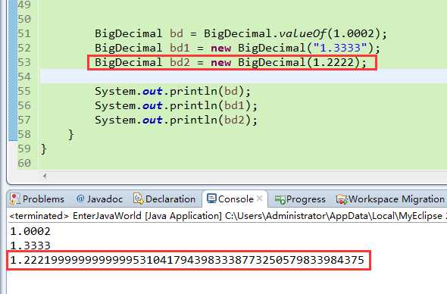Click the closing brace on line 59
Viewport: 447px width, 294px height.
coord(44,149)
